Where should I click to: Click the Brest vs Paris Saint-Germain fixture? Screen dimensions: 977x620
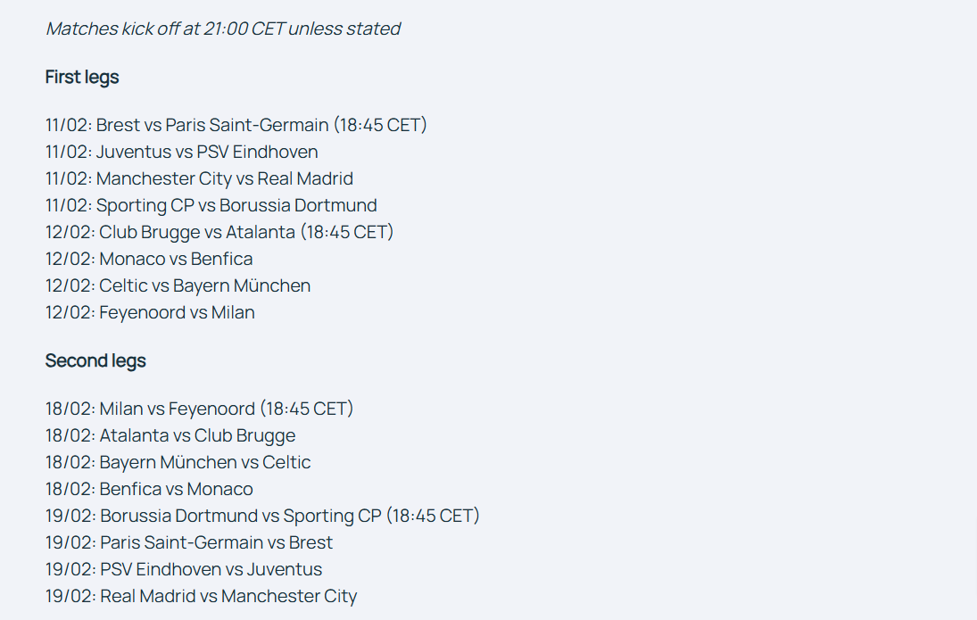[236, 125]
